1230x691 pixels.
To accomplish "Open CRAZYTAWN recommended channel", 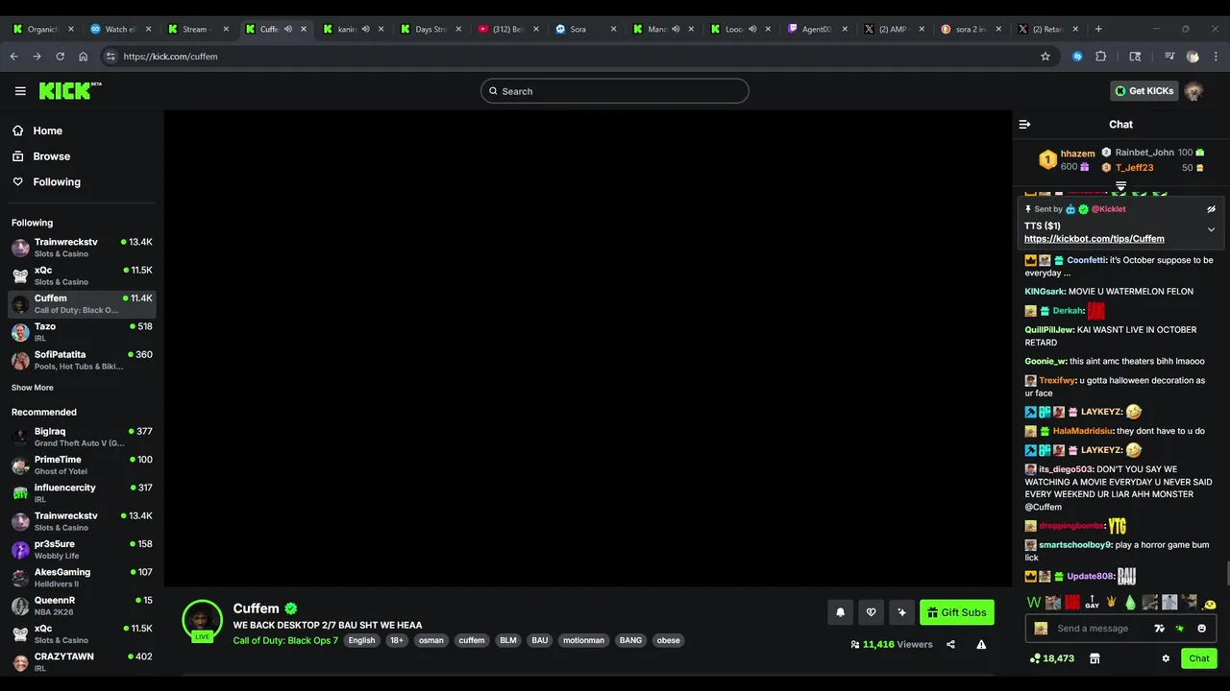I will point(82,662).
